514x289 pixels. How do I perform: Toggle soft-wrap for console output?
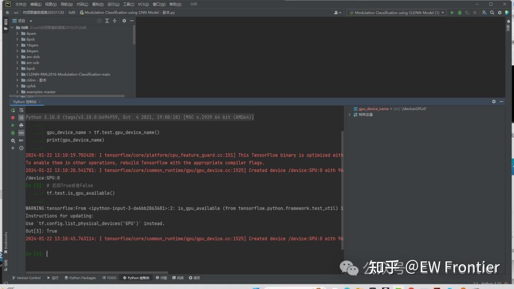click(x=21, y=110)
